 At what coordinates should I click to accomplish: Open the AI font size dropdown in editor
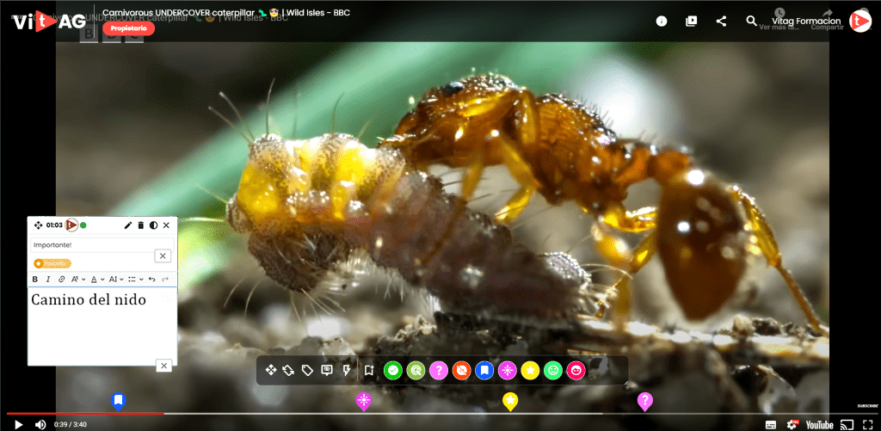[116, 279]
